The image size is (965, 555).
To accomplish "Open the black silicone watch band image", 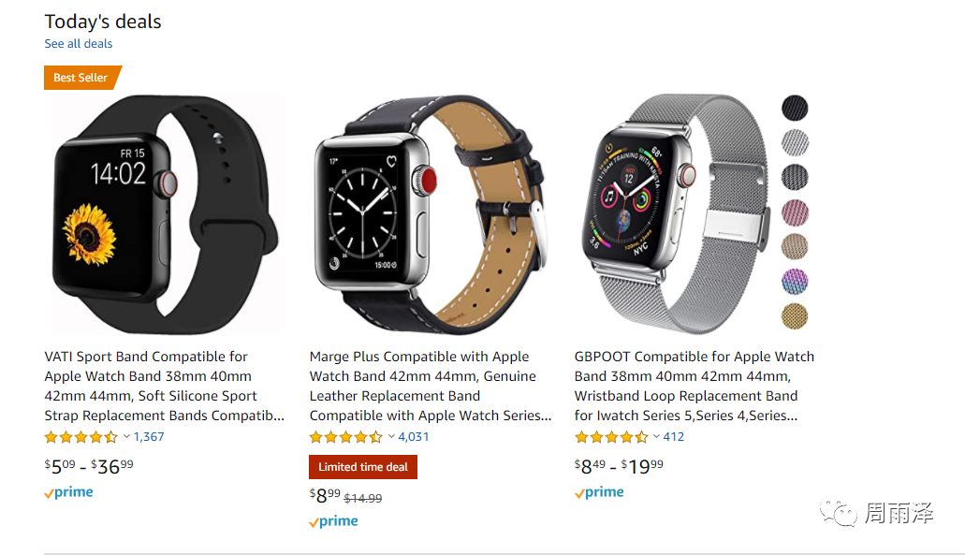I will point(163,214).
